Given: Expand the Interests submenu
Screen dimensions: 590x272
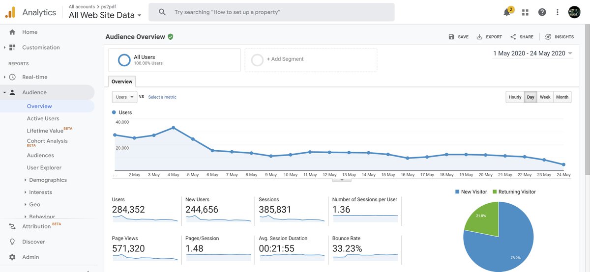Looking at the screenshot, I should pyautogui.click(x=26, y=192).
